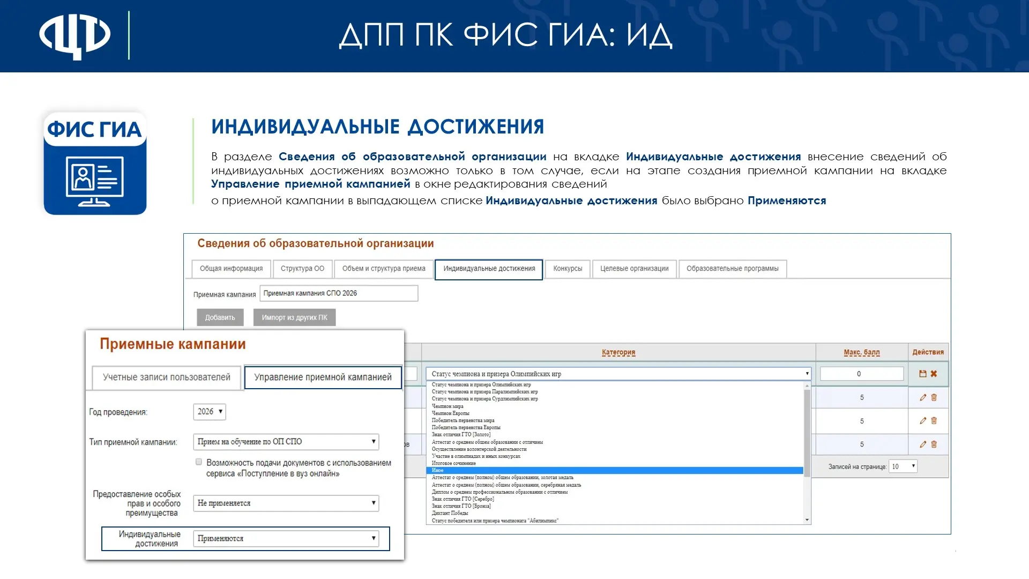The height and width of the screenshot is (579, 1029).
Task: Click the ФИС ГИА application logo tile
Action: (x=95, y=163)
